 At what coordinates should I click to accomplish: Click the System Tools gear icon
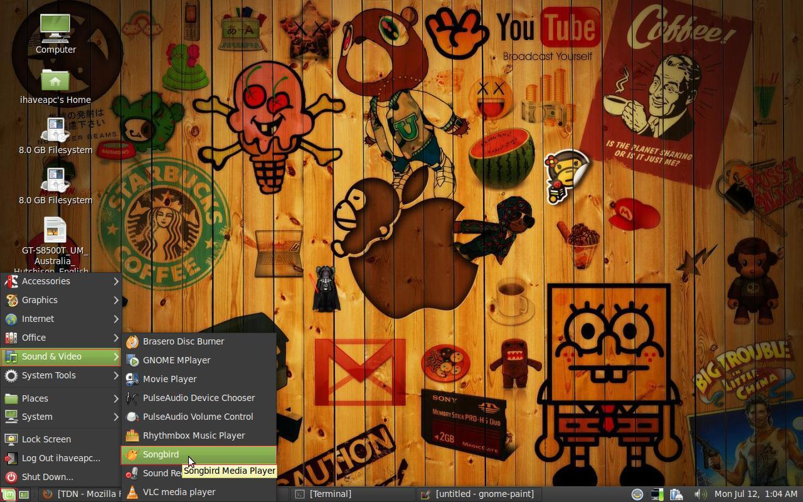coord(11,375)
